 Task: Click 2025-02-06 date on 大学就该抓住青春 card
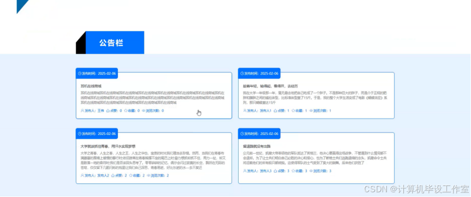(x=106, y=133)
